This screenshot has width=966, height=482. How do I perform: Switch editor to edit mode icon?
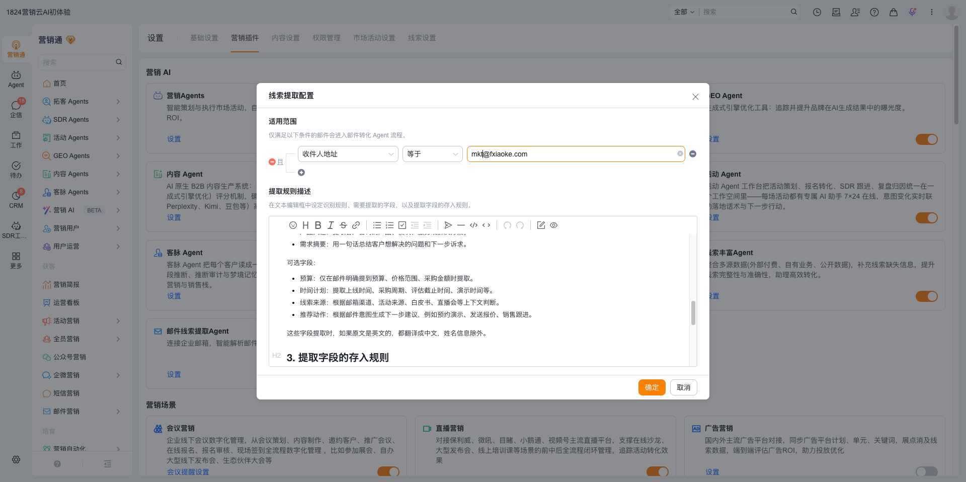pos(541,225)
